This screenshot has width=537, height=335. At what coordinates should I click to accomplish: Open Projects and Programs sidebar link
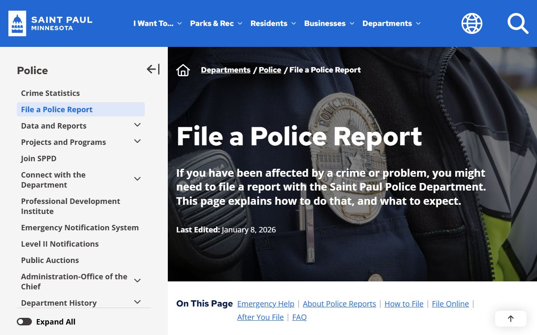(x=63, y=142)
